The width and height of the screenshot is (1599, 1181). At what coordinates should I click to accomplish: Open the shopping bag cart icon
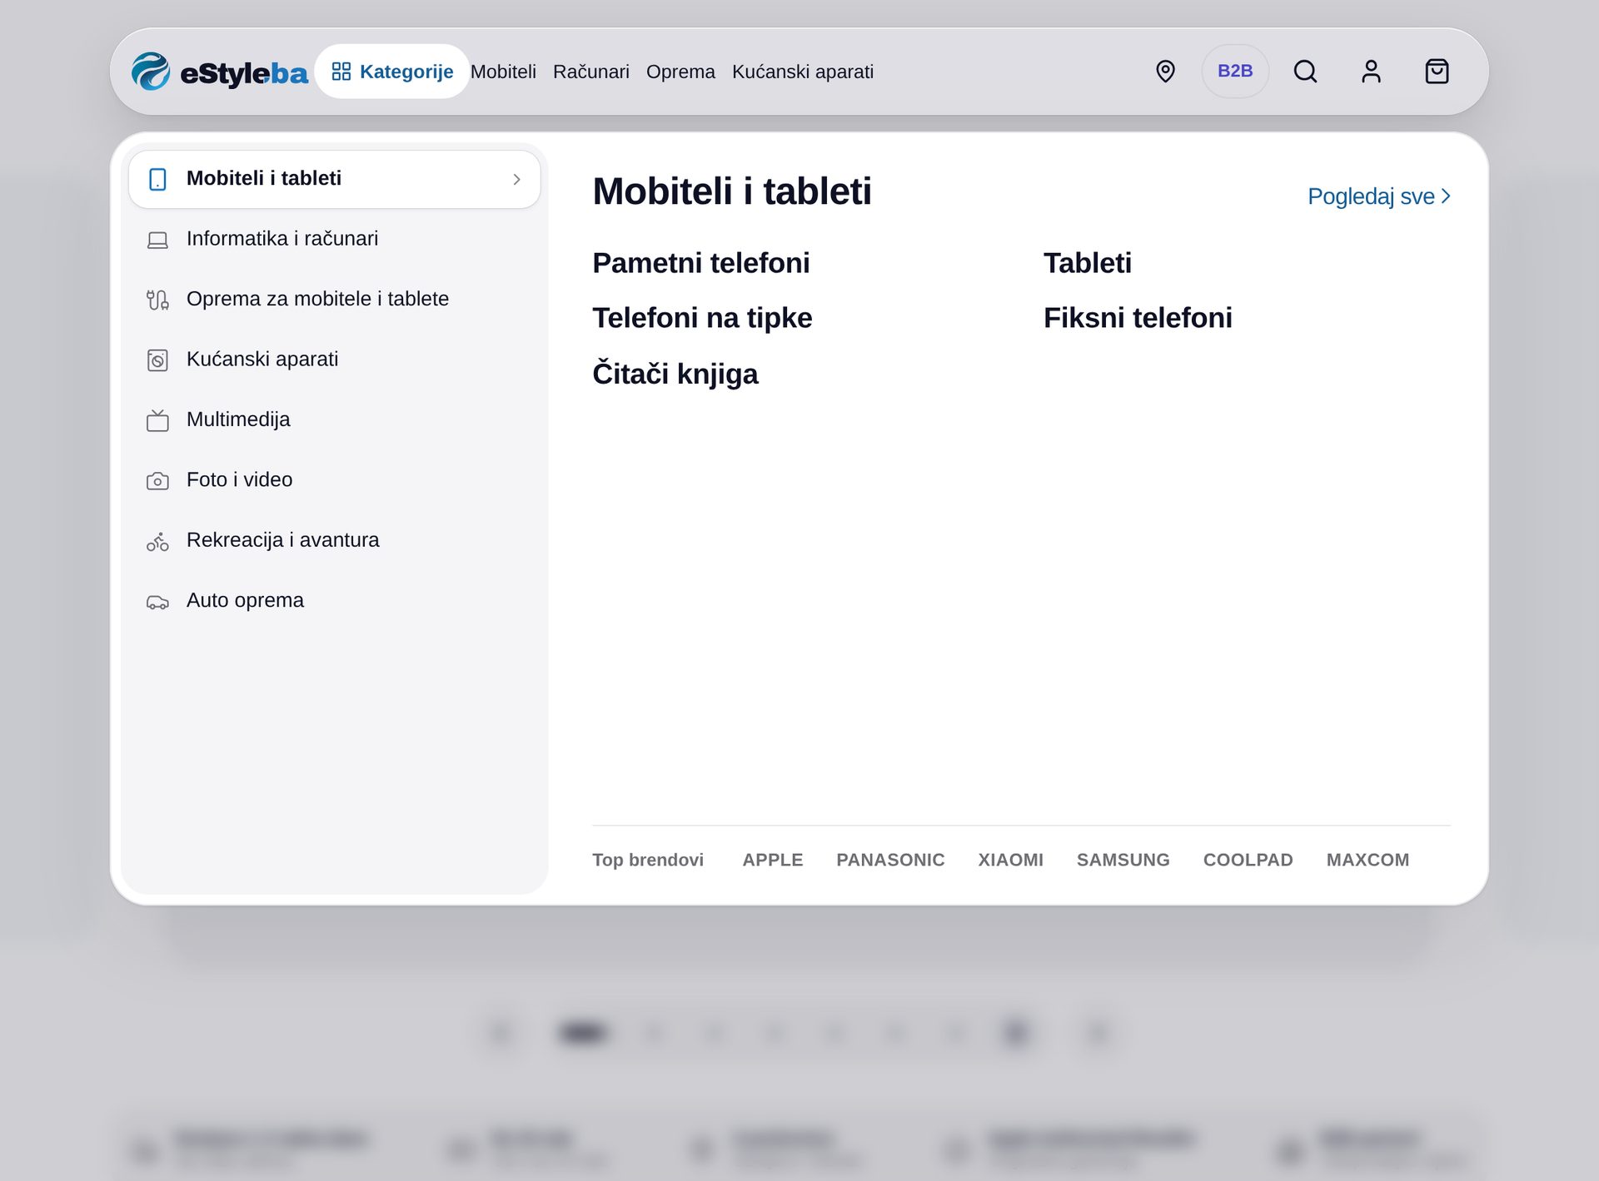pos(1437,72)
